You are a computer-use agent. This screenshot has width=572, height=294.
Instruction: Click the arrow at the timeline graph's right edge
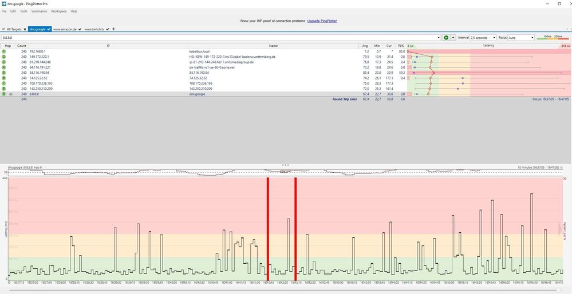click(561, 228)
